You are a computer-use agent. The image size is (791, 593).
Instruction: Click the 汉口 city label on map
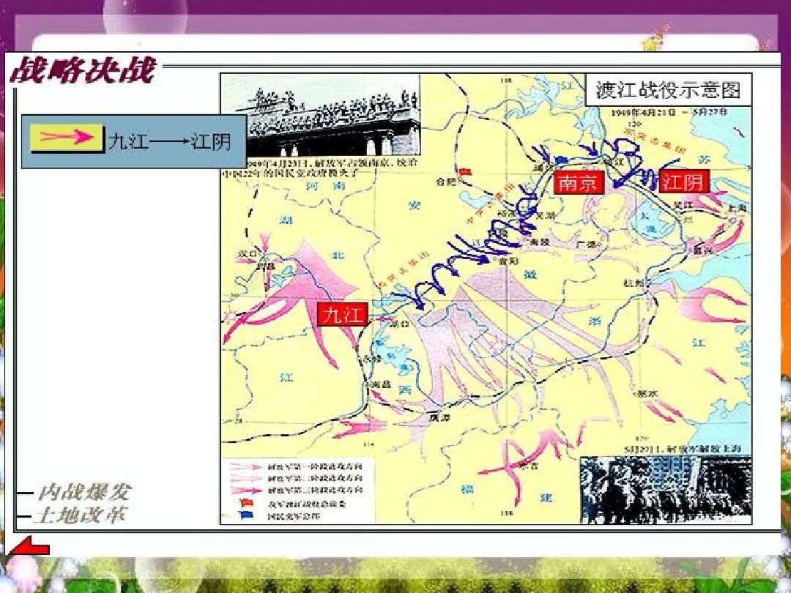(245, 253)
